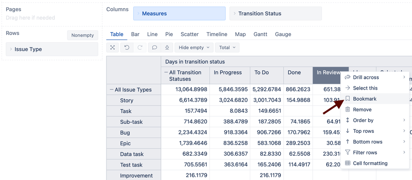Click the Drill across arrow icon
This screenshot has width=412, height=180.
pyautogui.click(x=348, y=77)
